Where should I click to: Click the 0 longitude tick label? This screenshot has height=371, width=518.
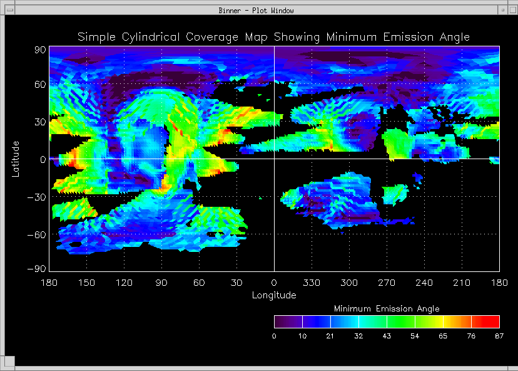pos(274,283)
